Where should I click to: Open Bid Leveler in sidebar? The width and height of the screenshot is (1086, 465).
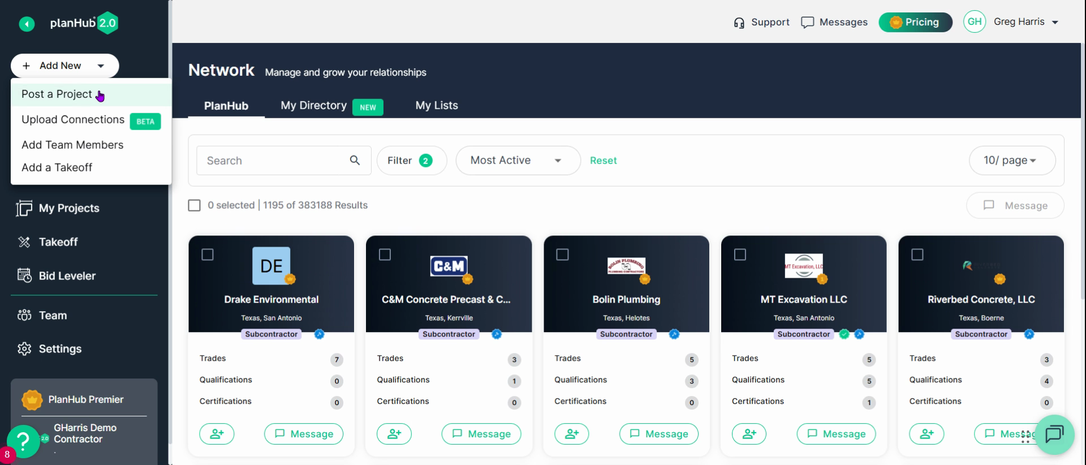pos(57,276)
